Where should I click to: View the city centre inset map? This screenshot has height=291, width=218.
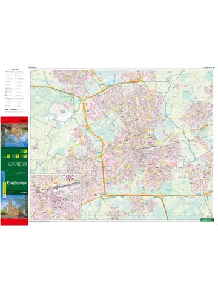click(x=55, y=197)
